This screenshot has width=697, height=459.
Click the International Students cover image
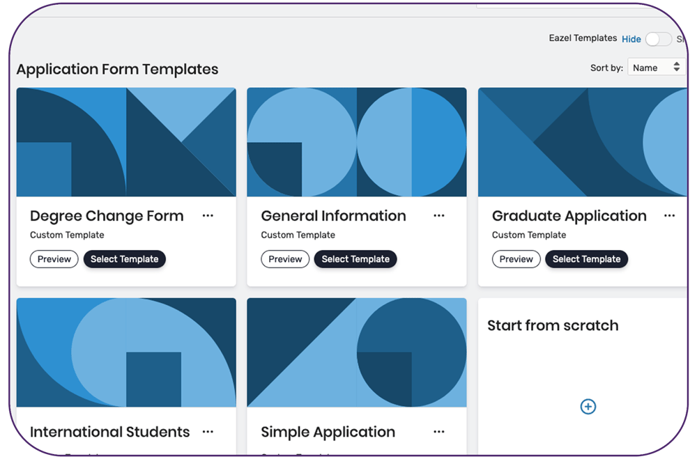pos(126,352)
